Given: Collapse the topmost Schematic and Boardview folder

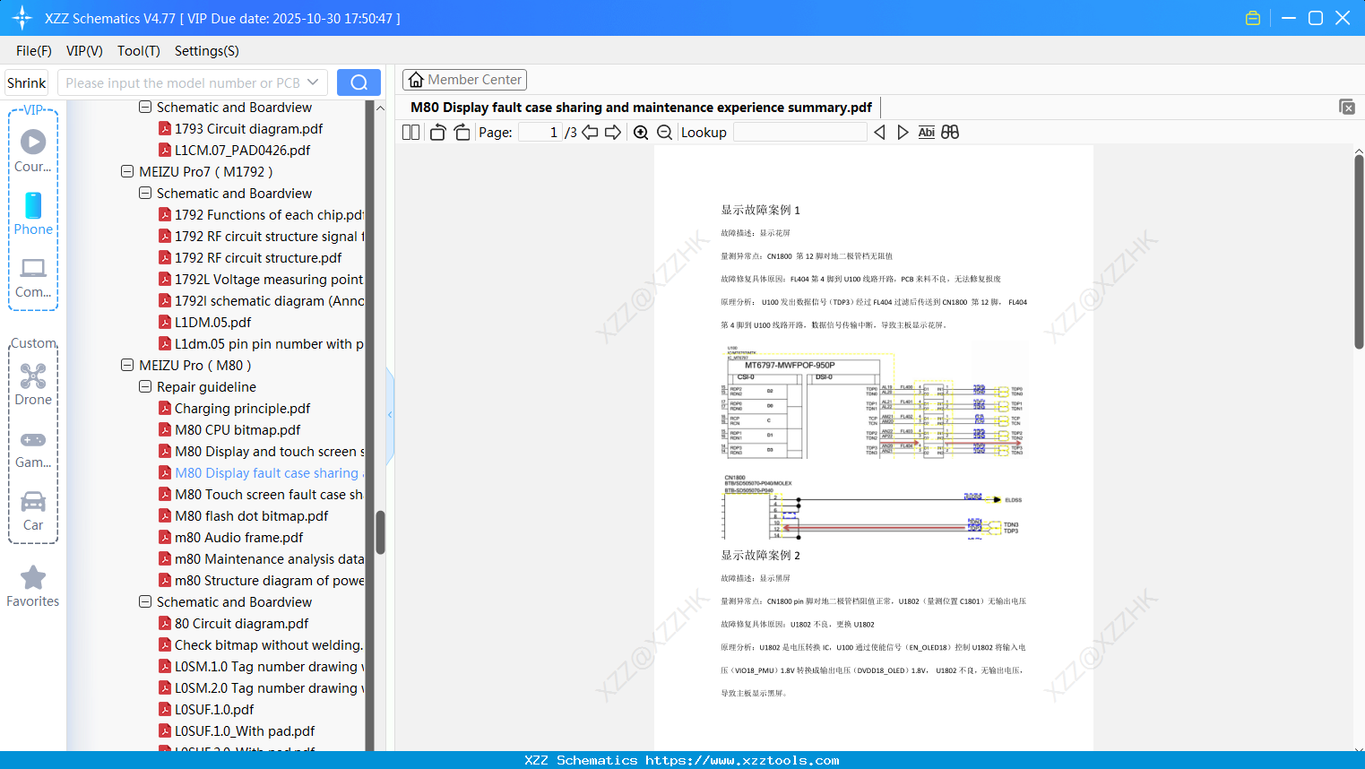Looking at the screenshot, I should [x=145, y=107].
